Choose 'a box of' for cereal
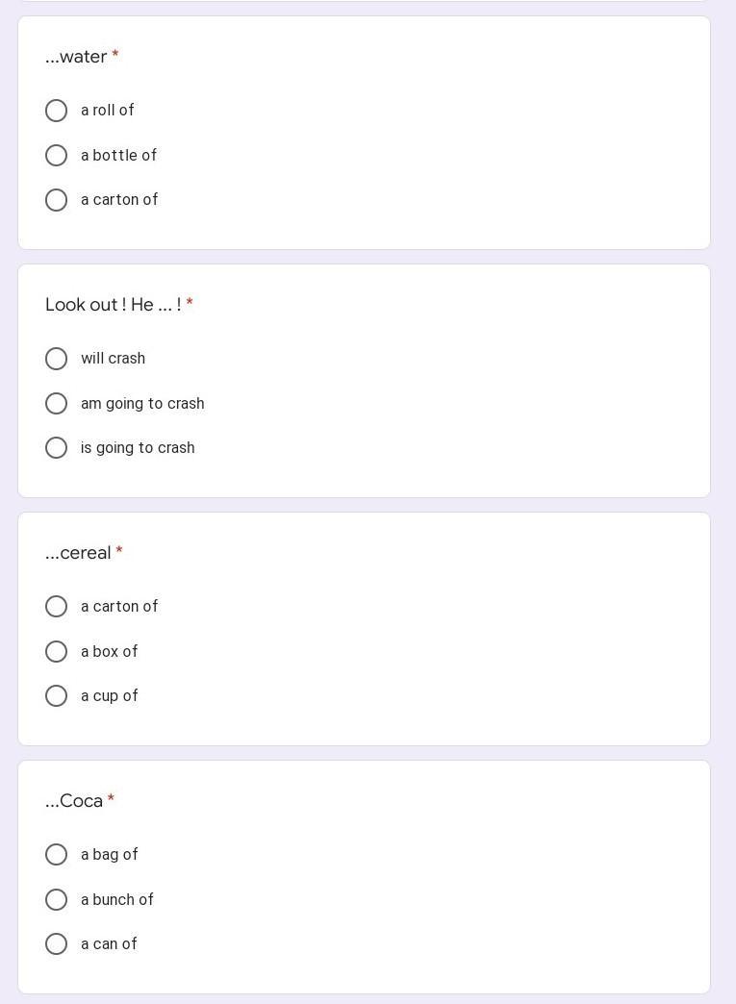The height and width of the screenshot is (1004, 736). tap(57, 652)
